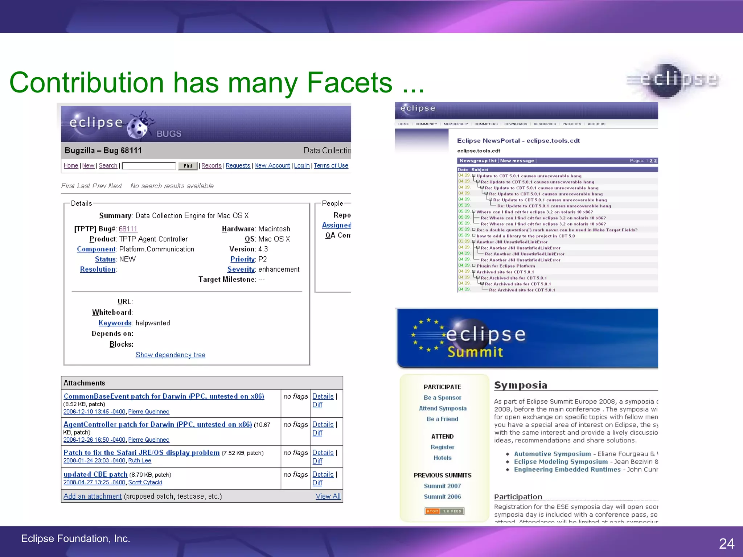Click Bugzilla New link
743x557 pixels.
click(x=88, y=165)
